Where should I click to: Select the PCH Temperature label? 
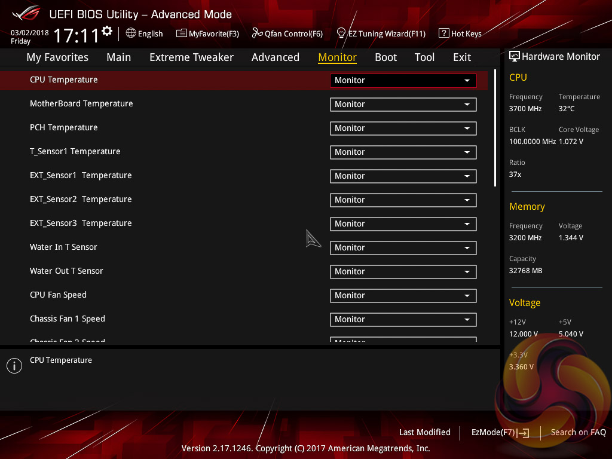pos(63,127)
